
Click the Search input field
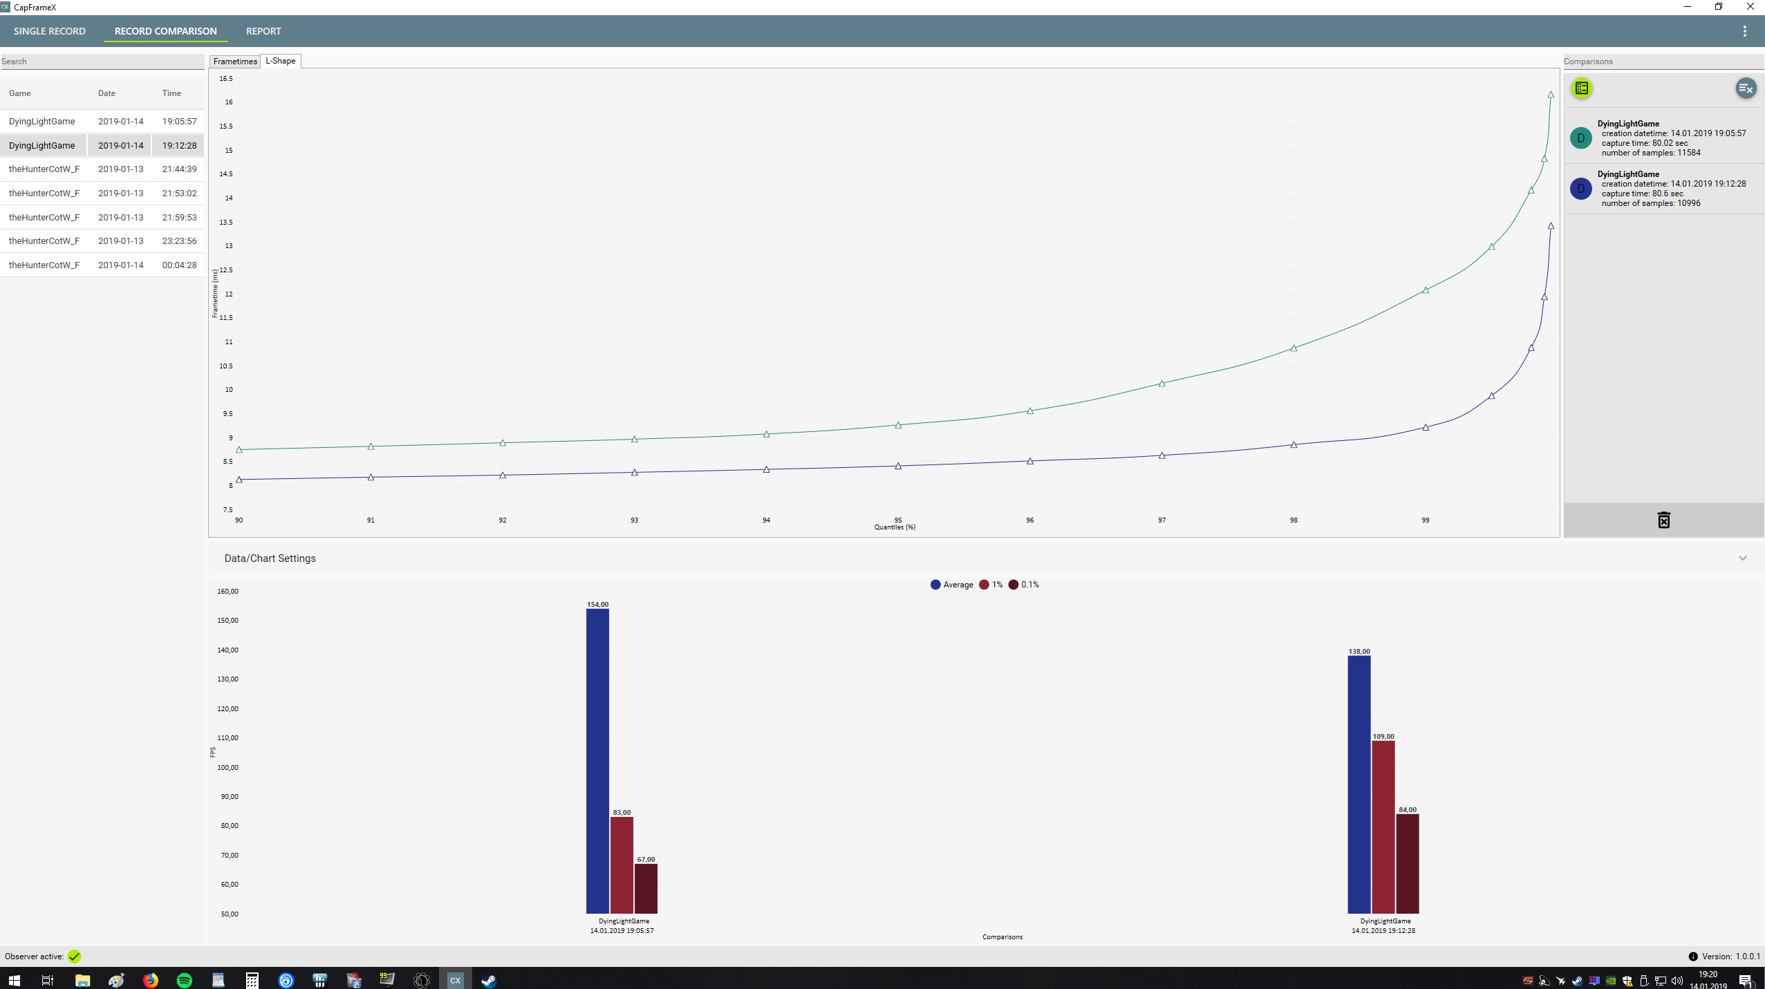(102, 62)
